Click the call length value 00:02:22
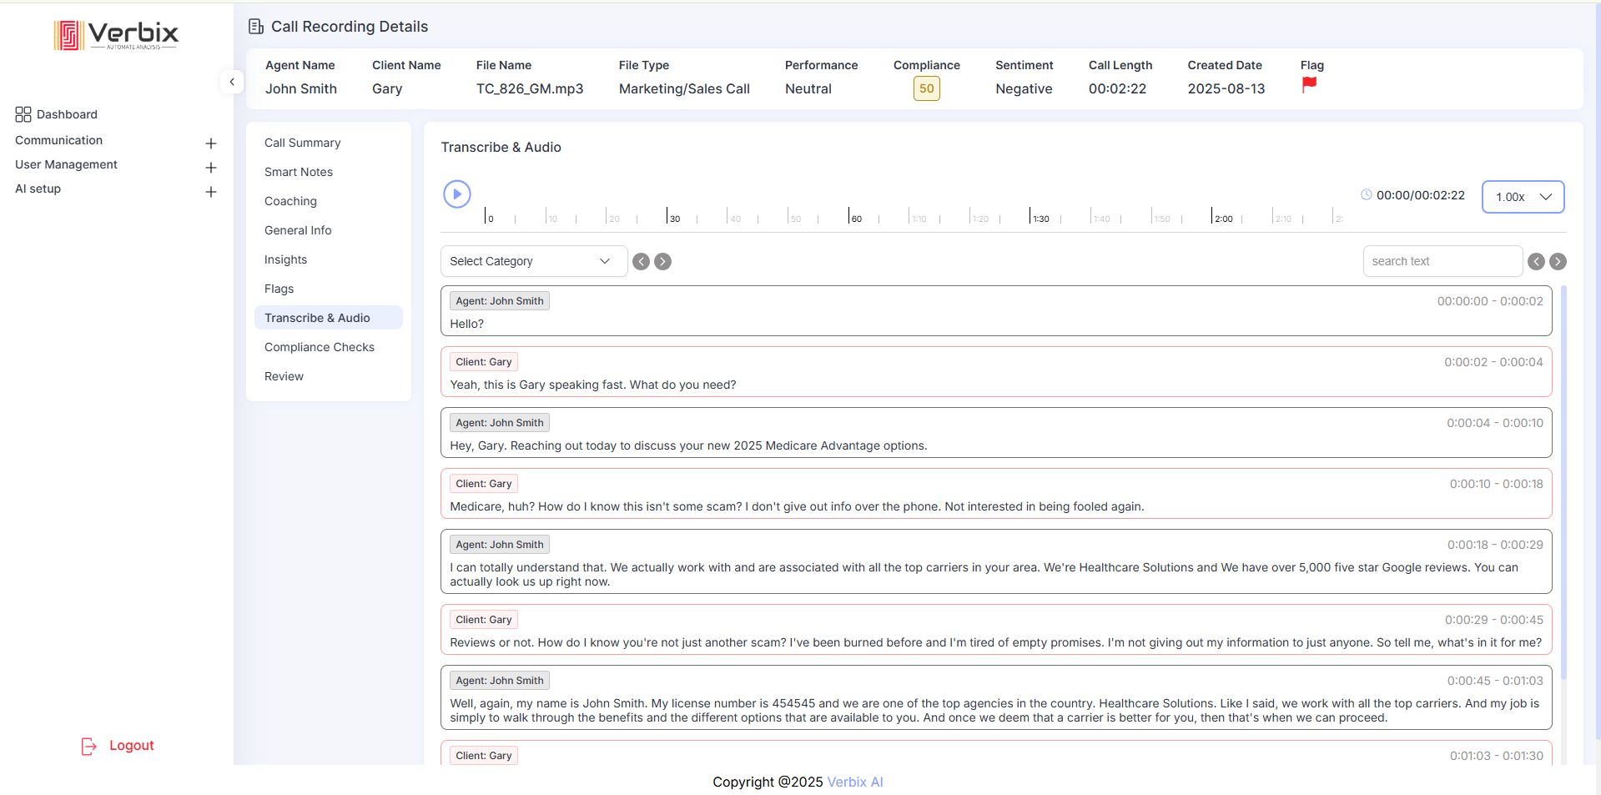 click(x=1117, y=88)
